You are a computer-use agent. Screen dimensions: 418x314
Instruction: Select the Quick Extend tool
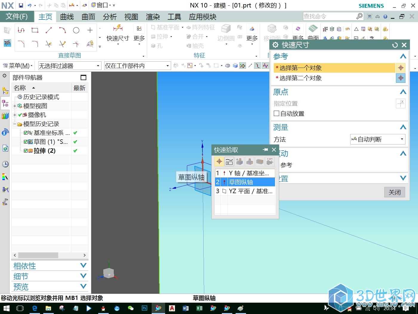62,44
